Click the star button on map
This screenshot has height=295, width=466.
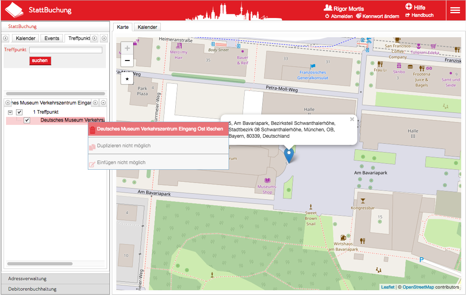pos(127,79)
